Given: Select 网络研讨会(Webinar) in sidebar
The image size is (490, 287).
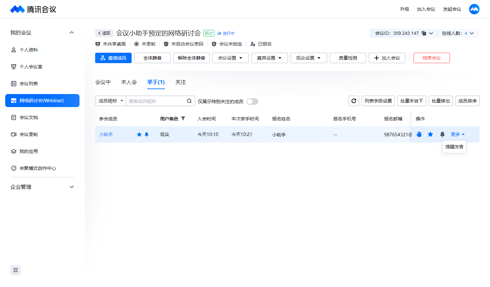Looking at the screenshot, I should click(x=42, y=101).
